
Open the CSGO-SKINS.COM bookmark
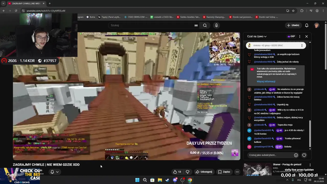coord(136,17)
